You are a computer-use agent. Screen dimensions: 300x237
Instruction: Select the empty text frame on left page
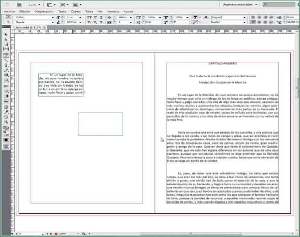click(x=101, y=124)
